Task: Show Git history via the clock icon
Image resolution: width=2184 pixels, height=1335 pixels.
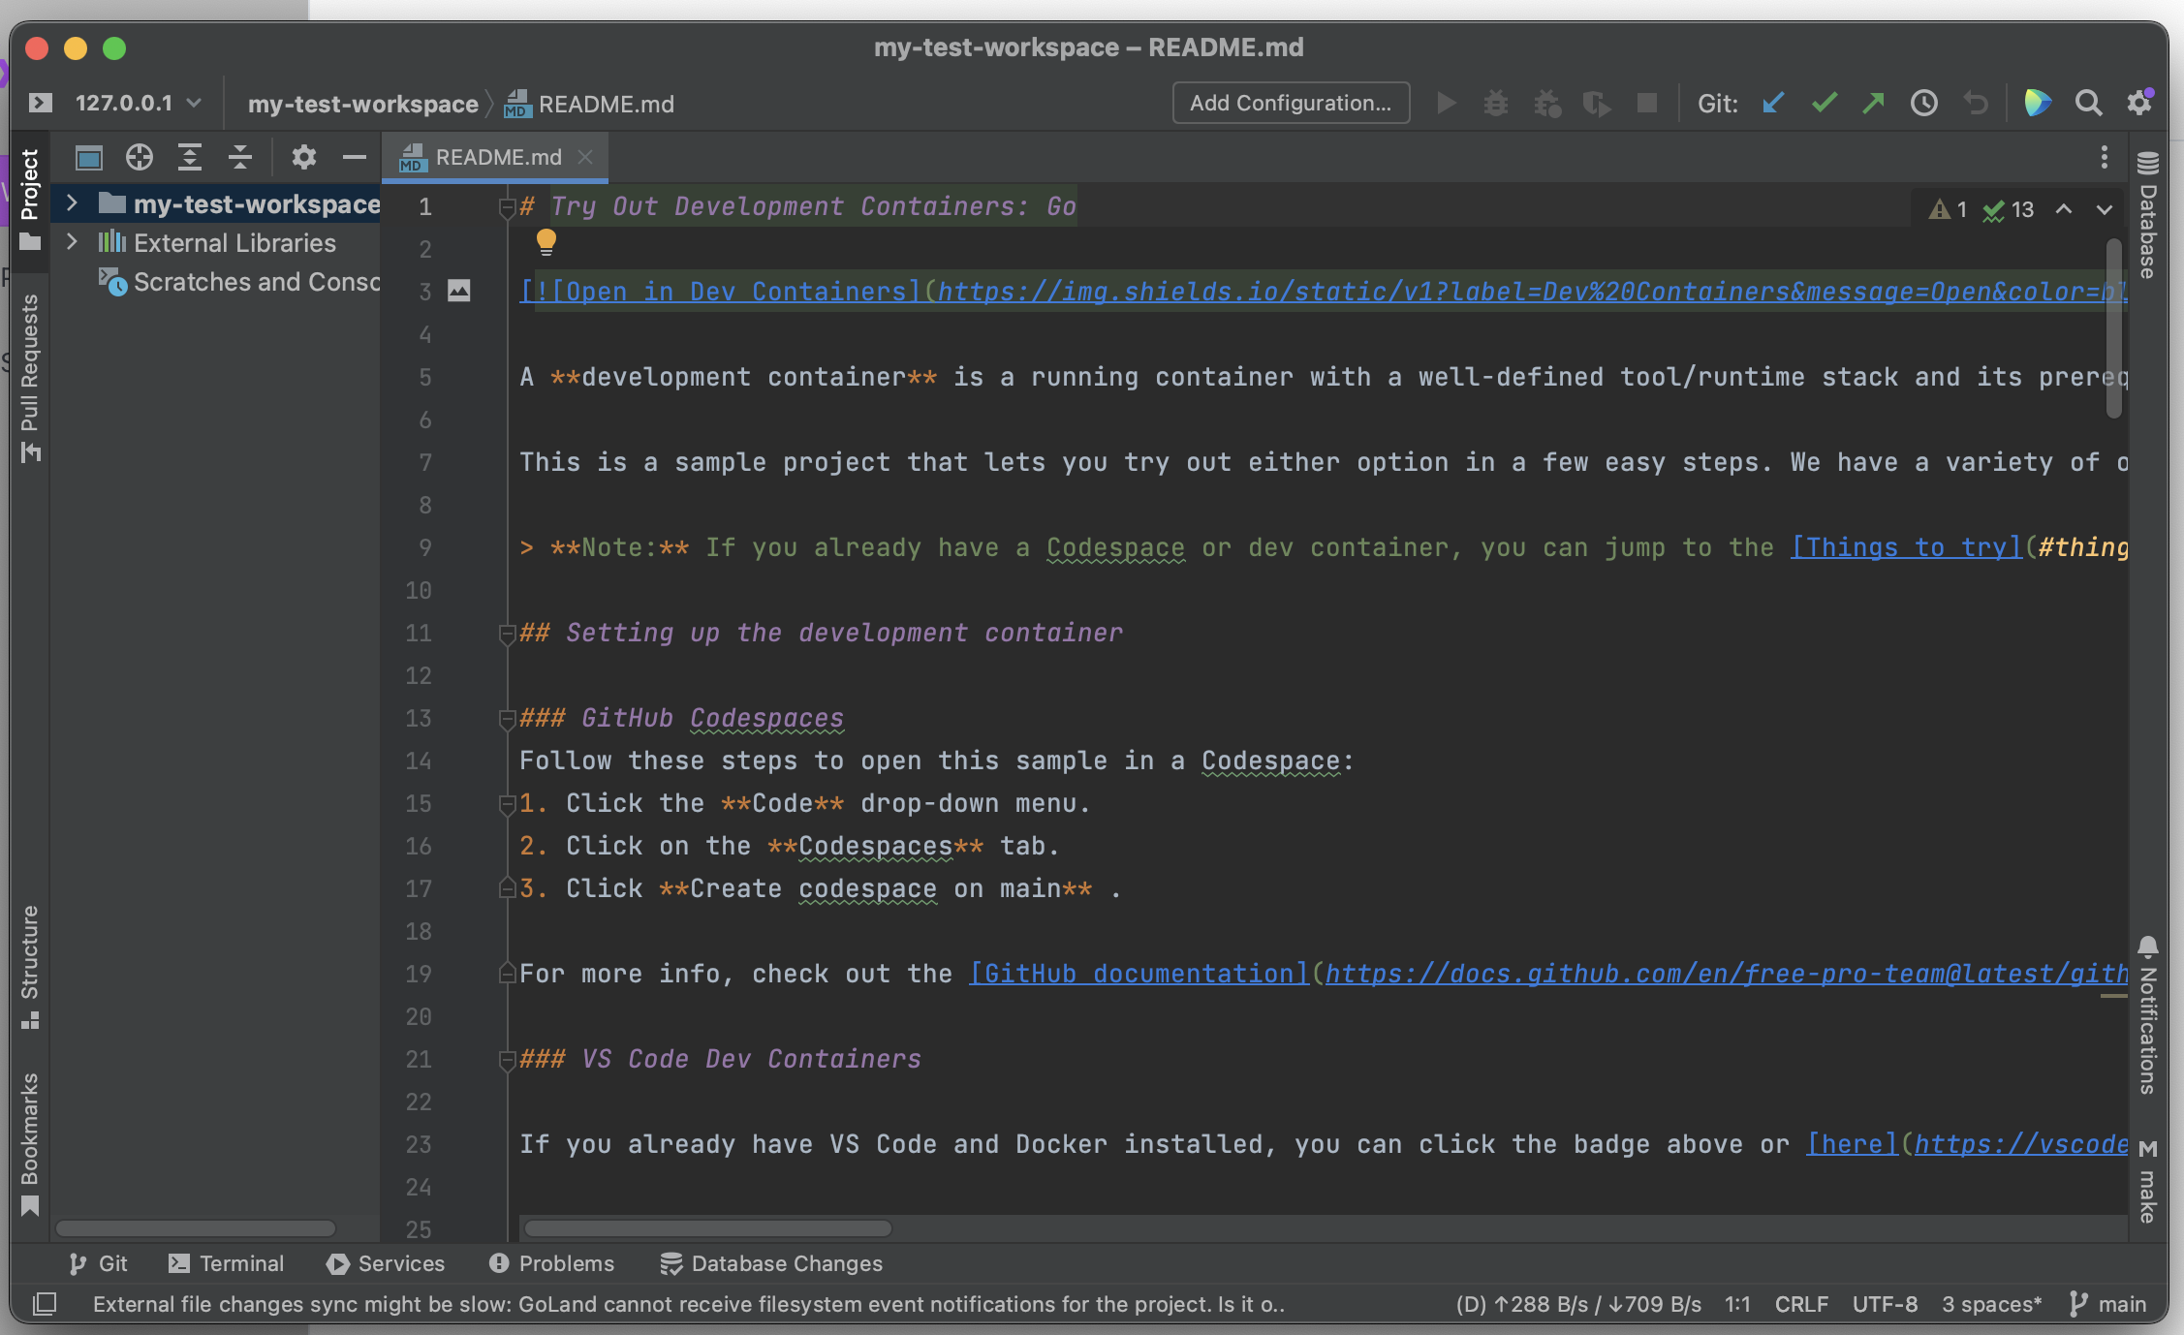Action: [1924, 103]
